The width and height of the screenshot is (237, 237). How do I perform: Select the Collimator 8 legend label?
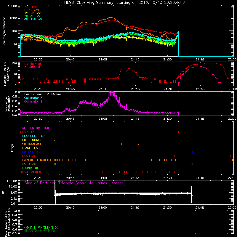(33, 98)
